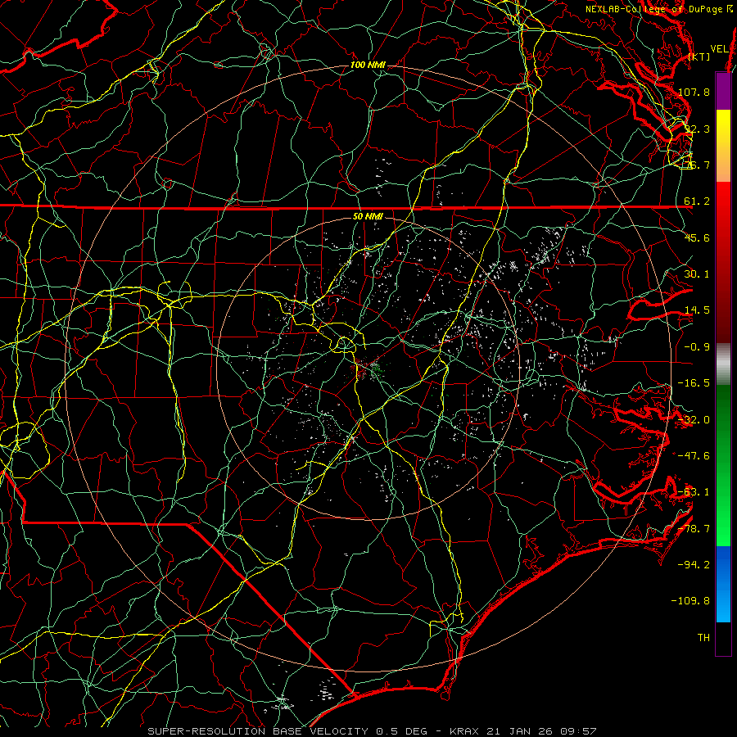This screenshot has height=737, width=737.
Task: Click the -16.5 legend value
Action: coord(694,383)
